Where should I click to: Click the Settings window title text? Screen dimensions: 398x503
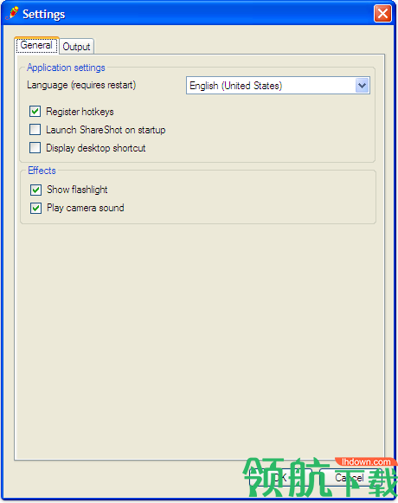tap(43, 14)
